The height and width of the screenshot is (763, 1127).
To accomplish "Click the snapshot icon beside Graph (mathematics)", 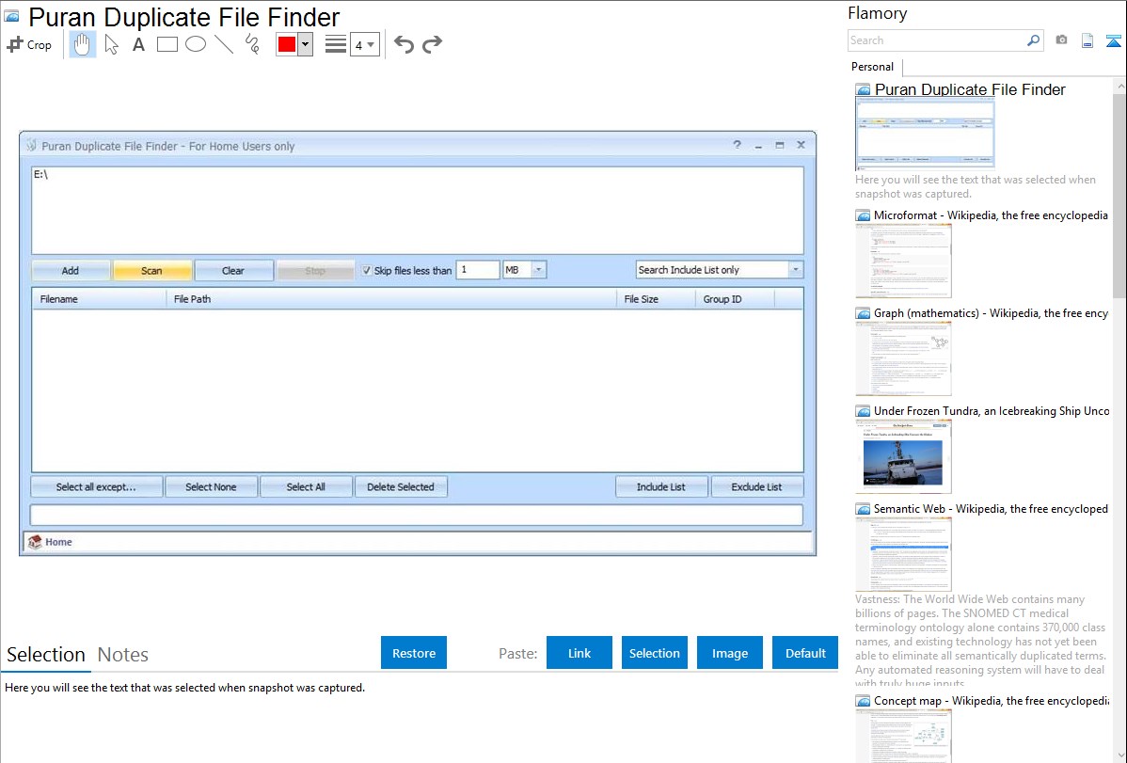I will (x=863, y=313).
